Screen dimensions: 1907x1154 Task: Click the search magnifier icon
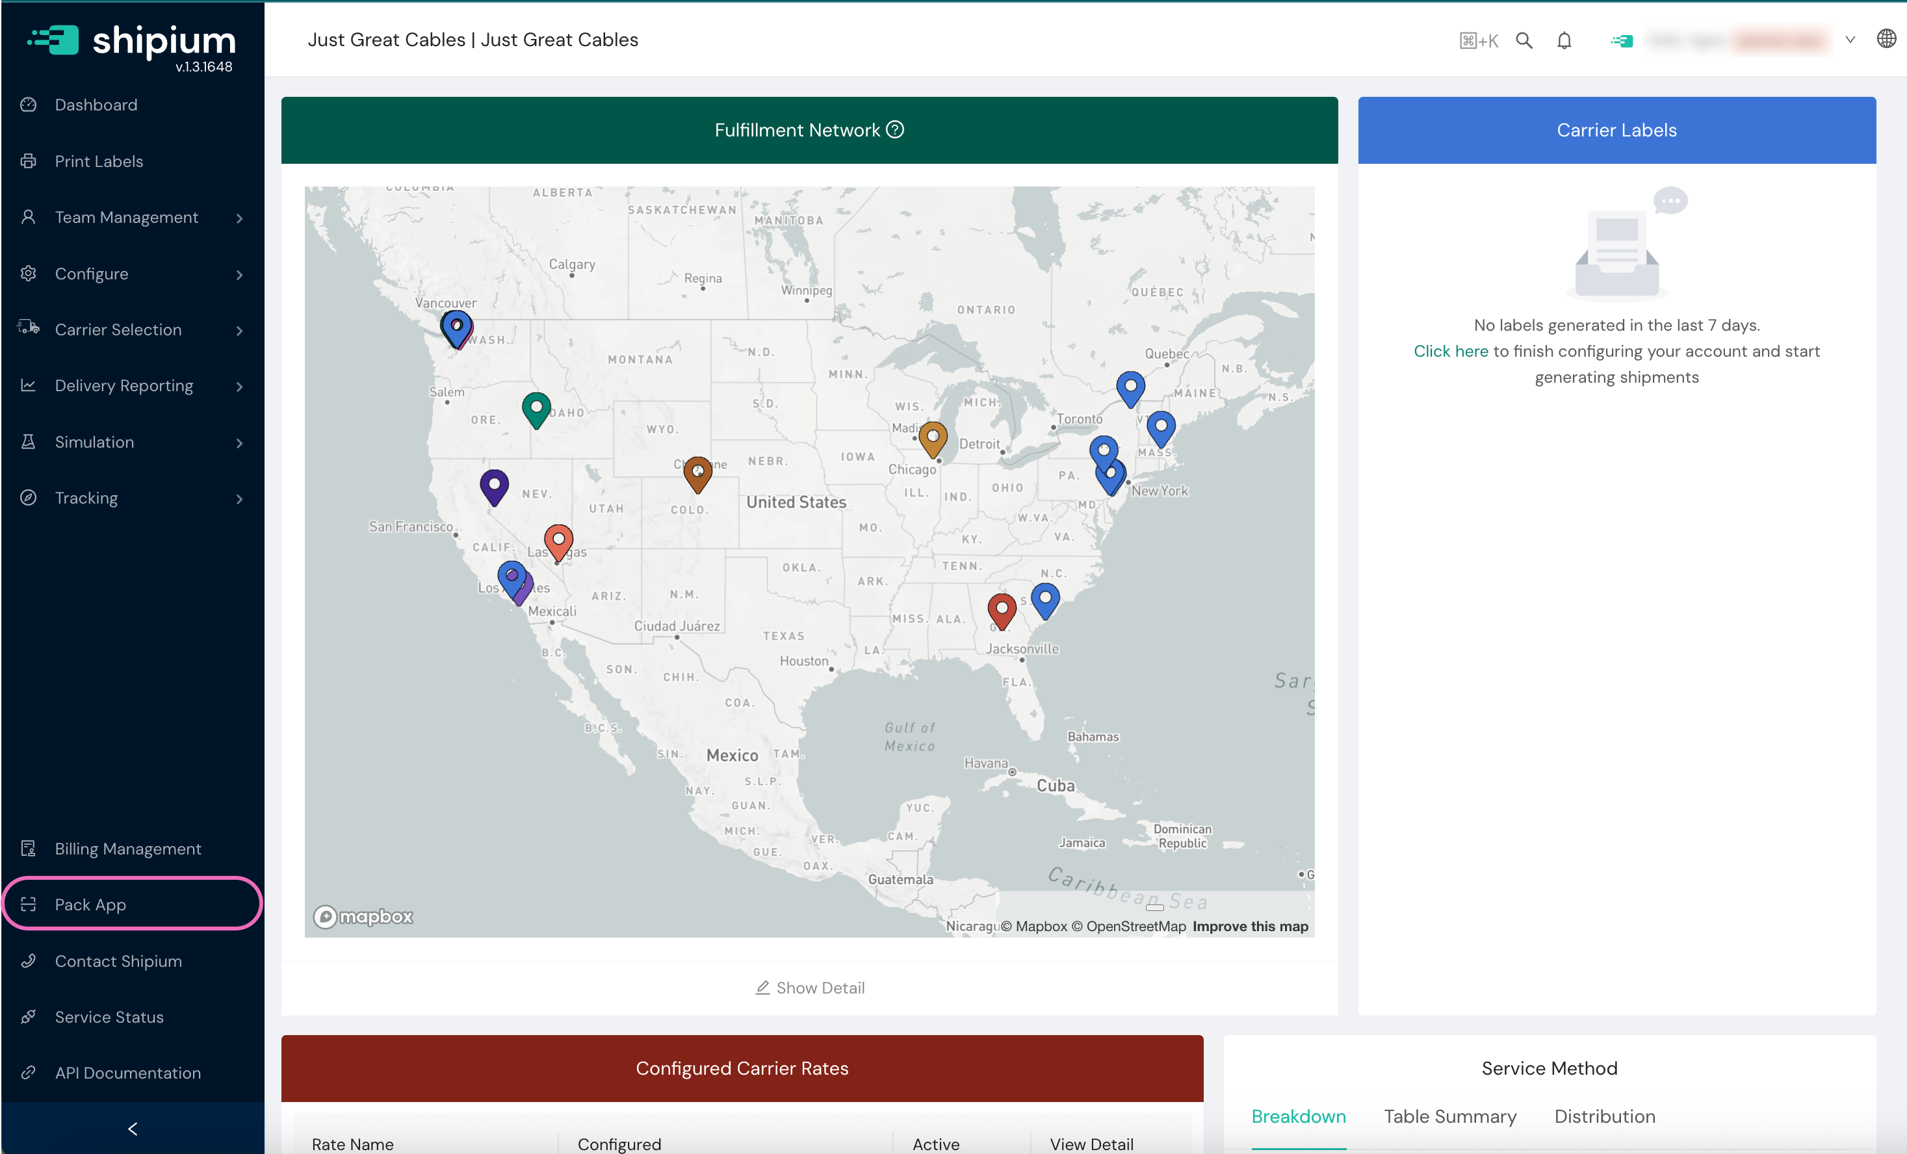coord(1524,40)
